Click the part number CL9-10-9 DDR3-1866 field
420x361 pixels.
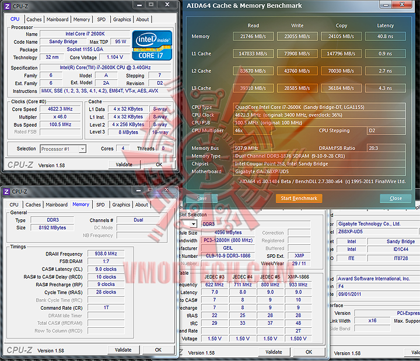[x=228, y=256]
